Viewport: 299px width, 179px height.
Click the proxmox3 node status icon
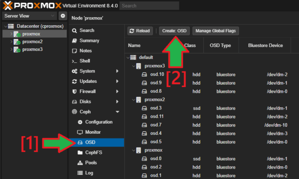(x=17, y=50)
